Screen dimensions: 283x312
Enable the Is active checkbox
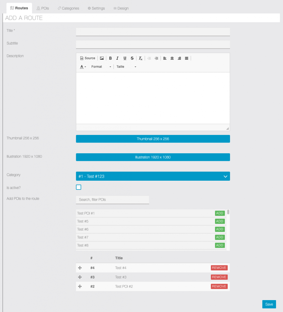79,187
